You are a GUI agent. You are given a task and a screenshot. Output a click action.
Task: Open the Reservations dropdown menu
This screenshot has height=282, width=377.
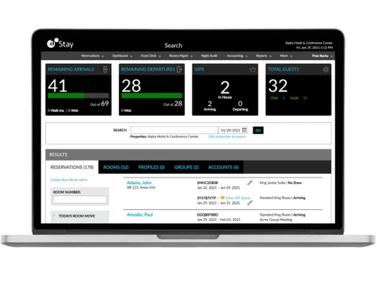[x=92, y=56]
